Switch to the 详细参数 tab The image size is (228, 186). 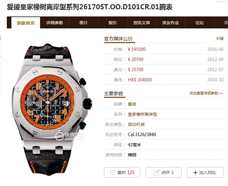tap(55, 23)
